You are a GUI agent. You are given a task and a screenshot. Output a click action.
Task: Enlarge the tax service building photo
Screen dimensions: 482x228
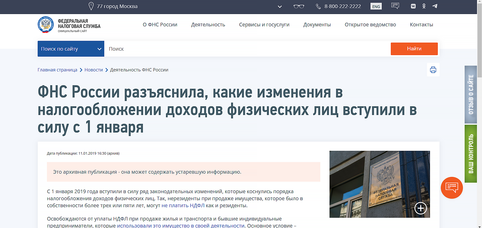click(x=380, y=184)
